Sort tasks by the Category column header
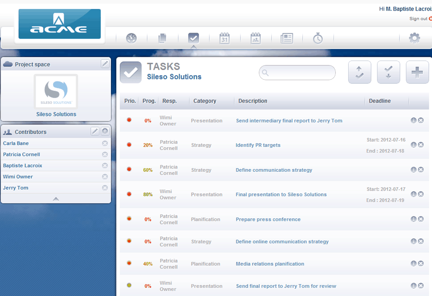The height and width of the screenshot is (296, 432). [x=205, y=101]
